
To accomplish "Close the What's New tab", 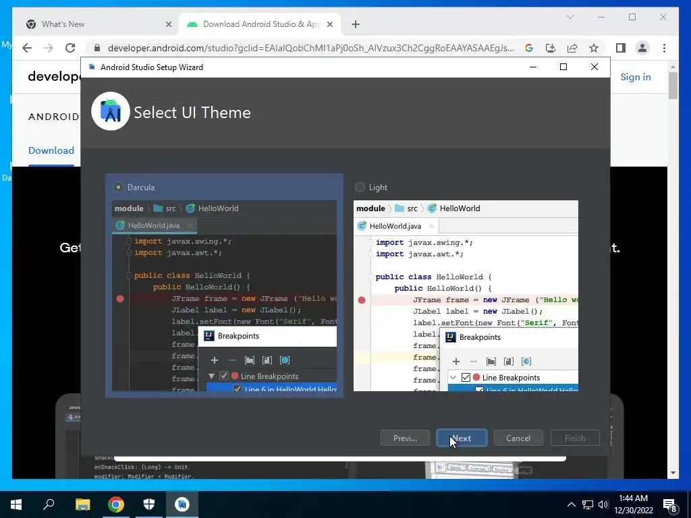I will point(168,25).
